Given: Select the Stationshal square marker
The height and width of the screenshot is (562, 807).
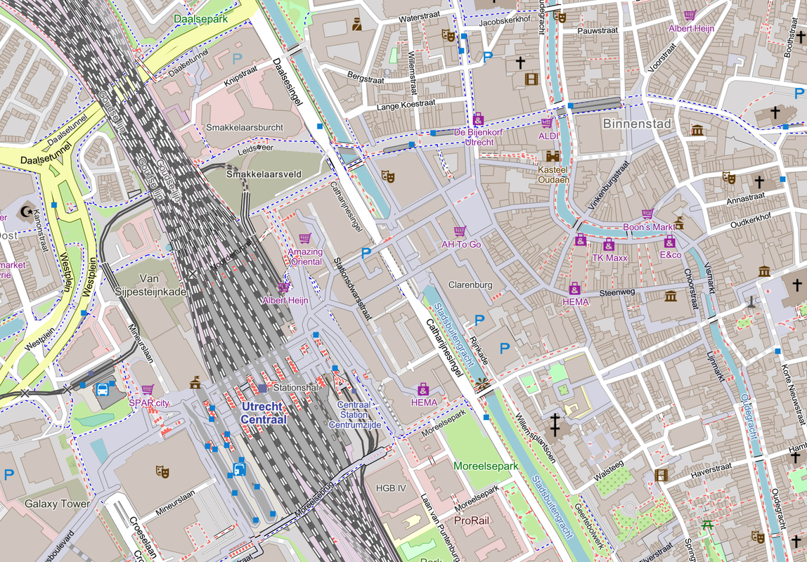Looking at the screenshot, I should coord(263,388).
